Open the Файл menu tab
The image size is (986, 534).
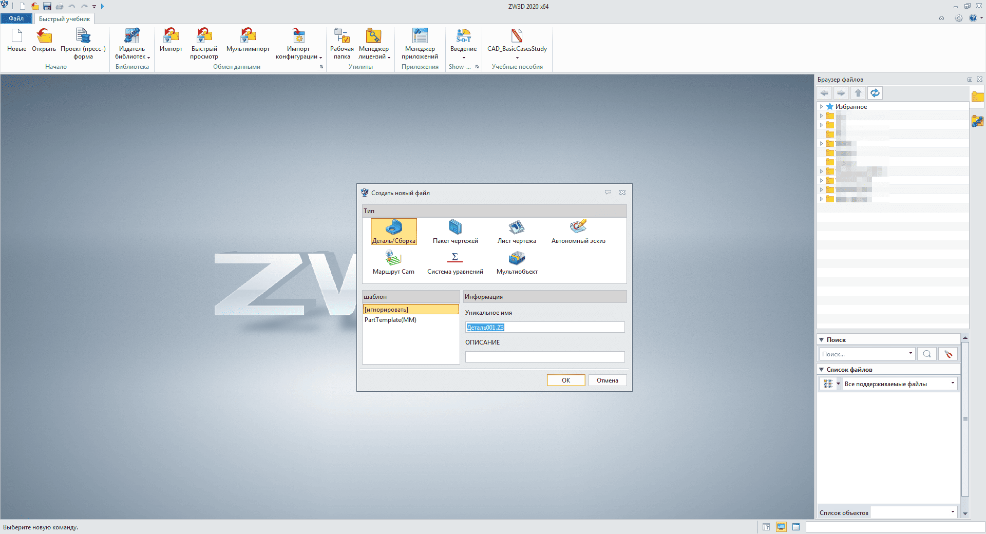16,18
